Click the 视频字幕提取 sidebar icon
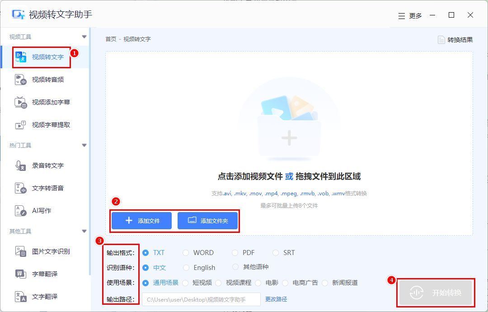 tap(20, 125)
